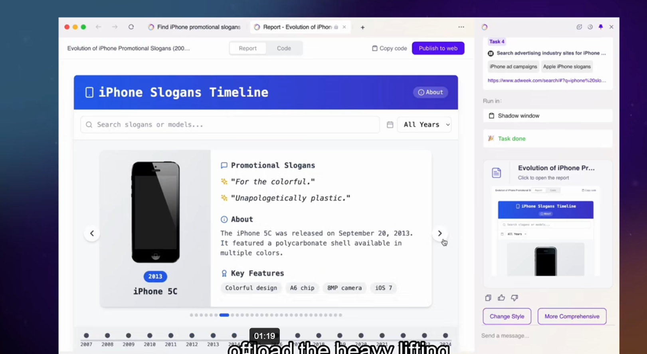Click the More Comprehensive button
647x354 pixels.
[572, 316]
